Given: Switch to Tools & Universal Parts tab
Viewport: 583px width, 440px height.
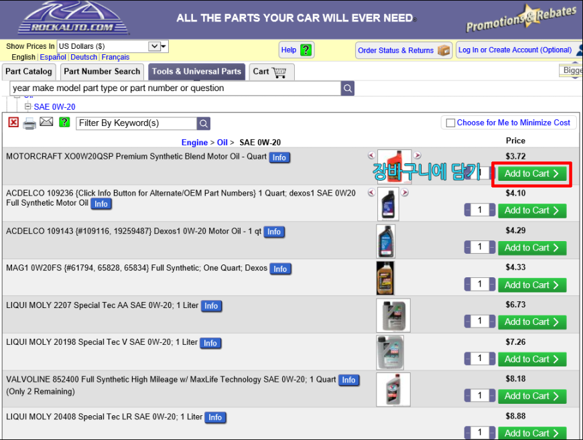Looking at the screenshot, I should [196, 72].
